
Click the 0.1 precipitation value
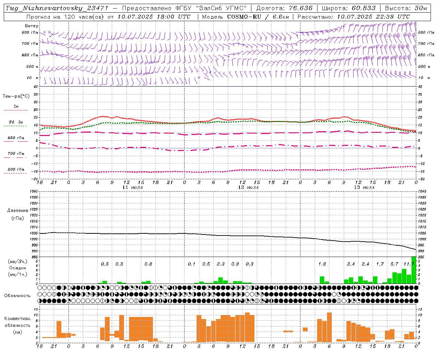(x=191, y=264)
